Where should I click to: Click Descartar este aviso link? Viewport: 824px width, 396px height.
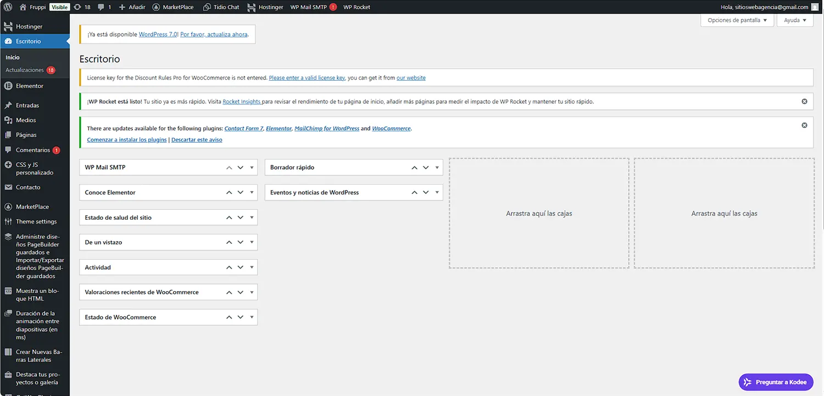(197, 140)
